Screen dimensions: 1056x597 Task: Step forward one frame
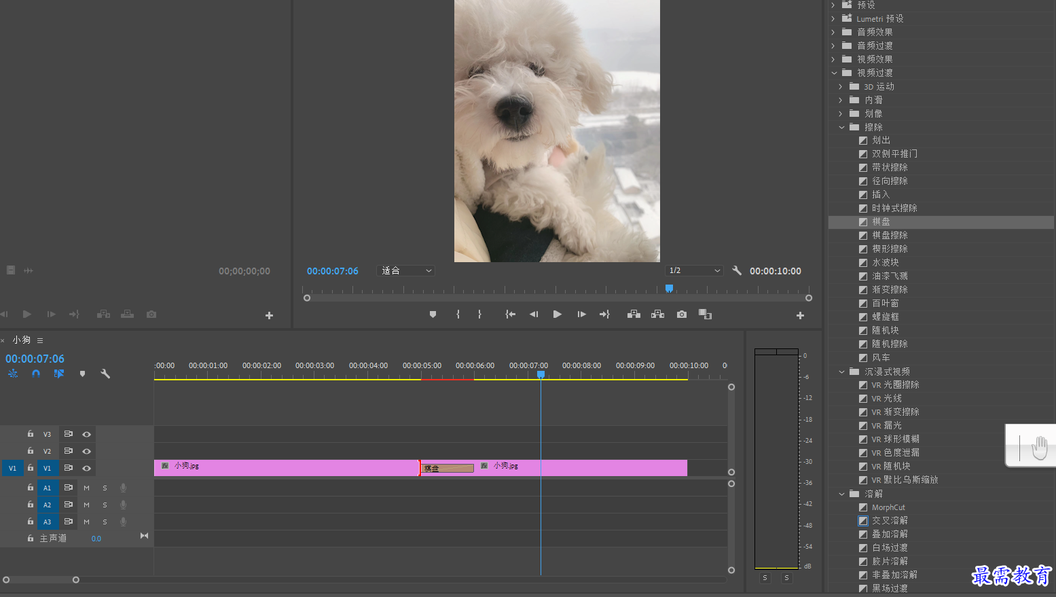[581, 314]
